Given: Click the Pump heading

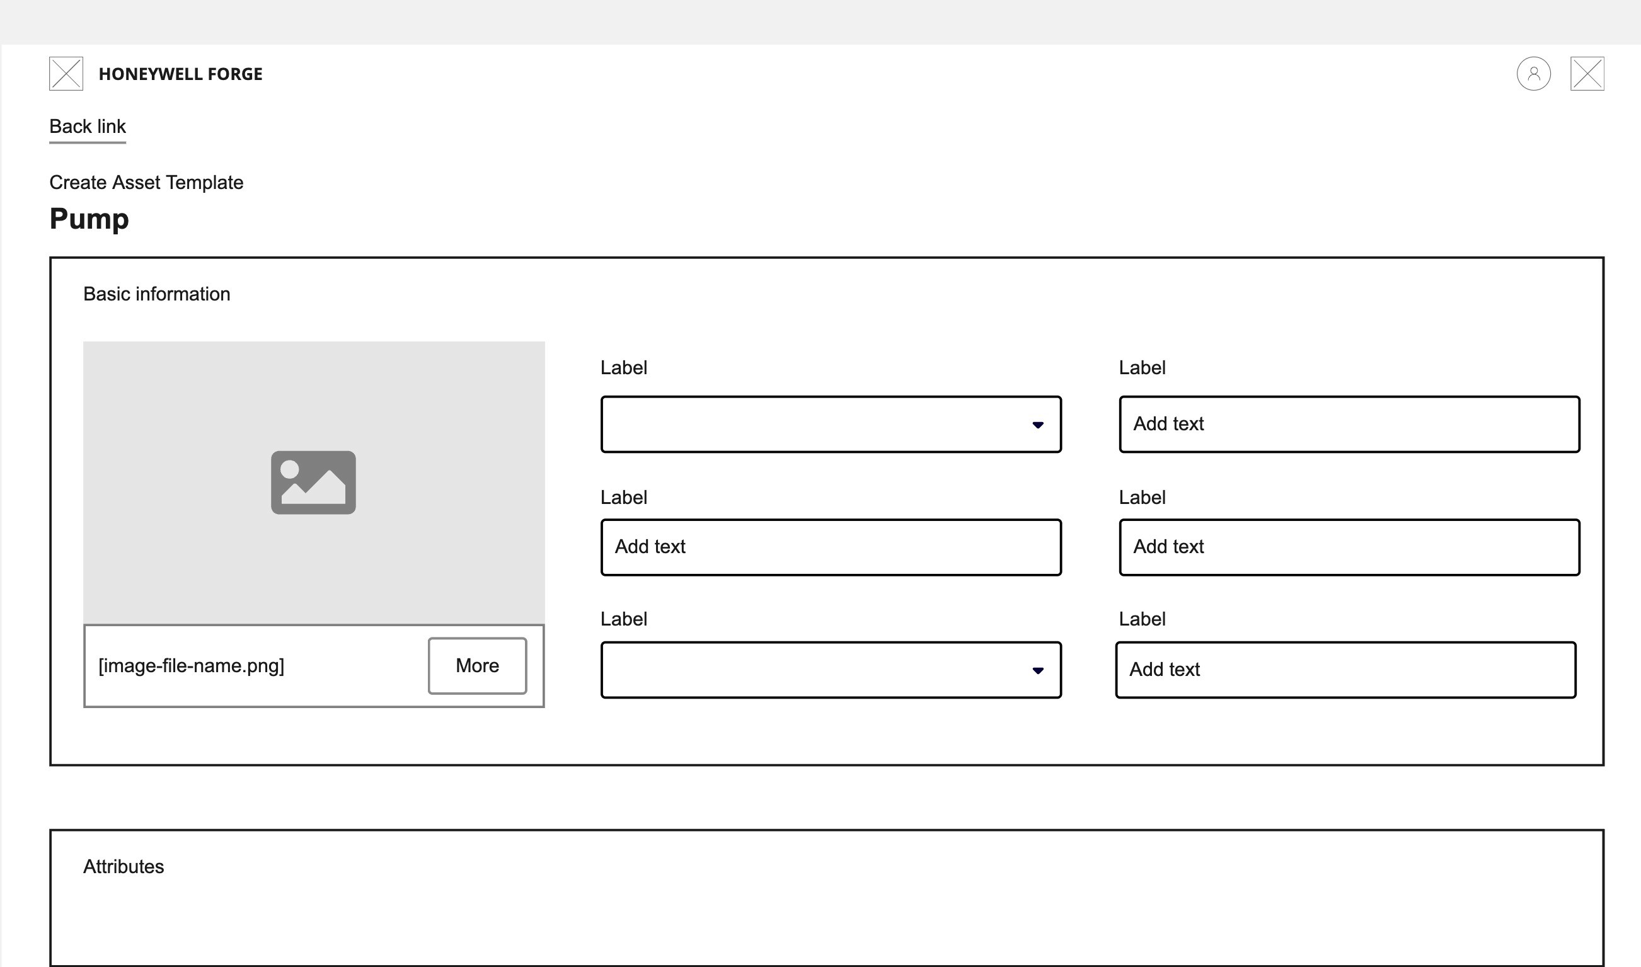Looking at the screenshot, I should [x=89, y=219].
